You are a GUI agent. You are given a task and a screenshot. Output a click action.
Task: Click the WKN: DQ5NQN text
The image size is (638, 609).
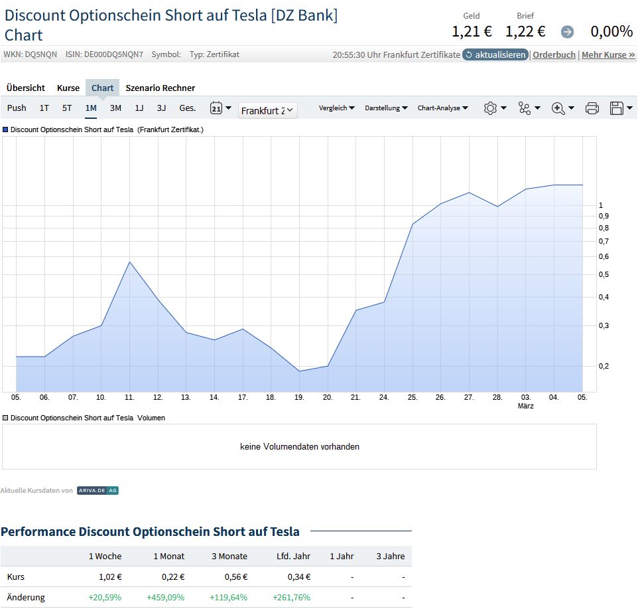(31, 54)
